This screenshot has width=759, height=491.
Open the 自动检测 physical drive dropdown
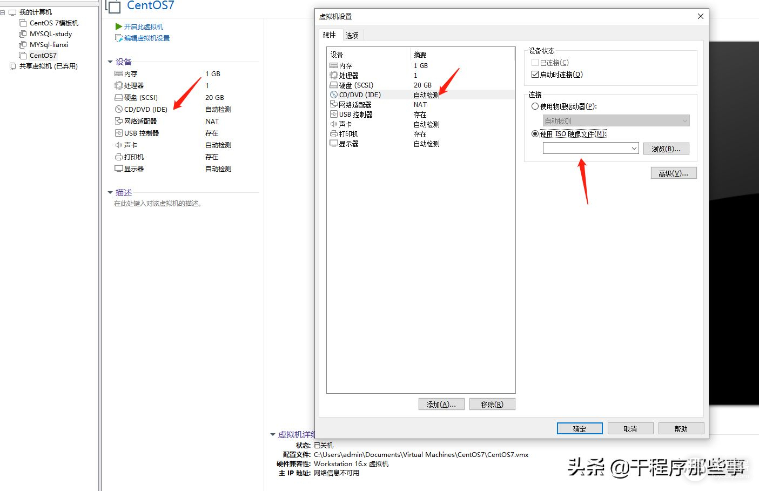point(616,121)
